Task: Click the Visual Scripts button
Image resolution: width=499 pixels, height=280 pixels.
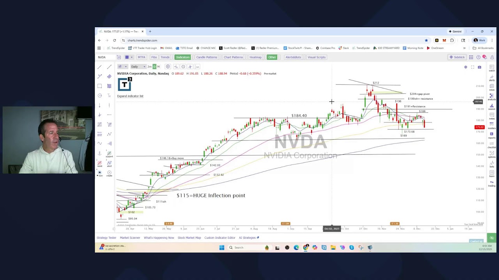Action: [x=317, y=57]
